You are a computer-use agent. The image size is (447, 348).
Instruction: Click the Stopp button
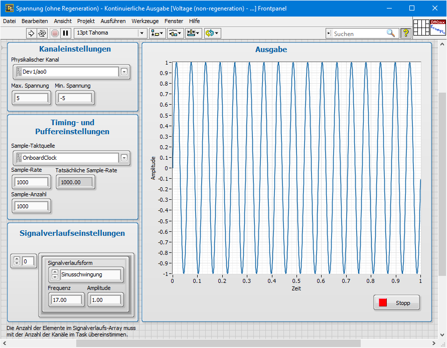(x=396, y=302)
